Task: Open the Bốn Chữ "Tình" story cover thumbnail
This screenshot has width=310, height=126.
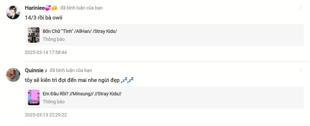Action: pyautogui.click(x=34, y=35)
